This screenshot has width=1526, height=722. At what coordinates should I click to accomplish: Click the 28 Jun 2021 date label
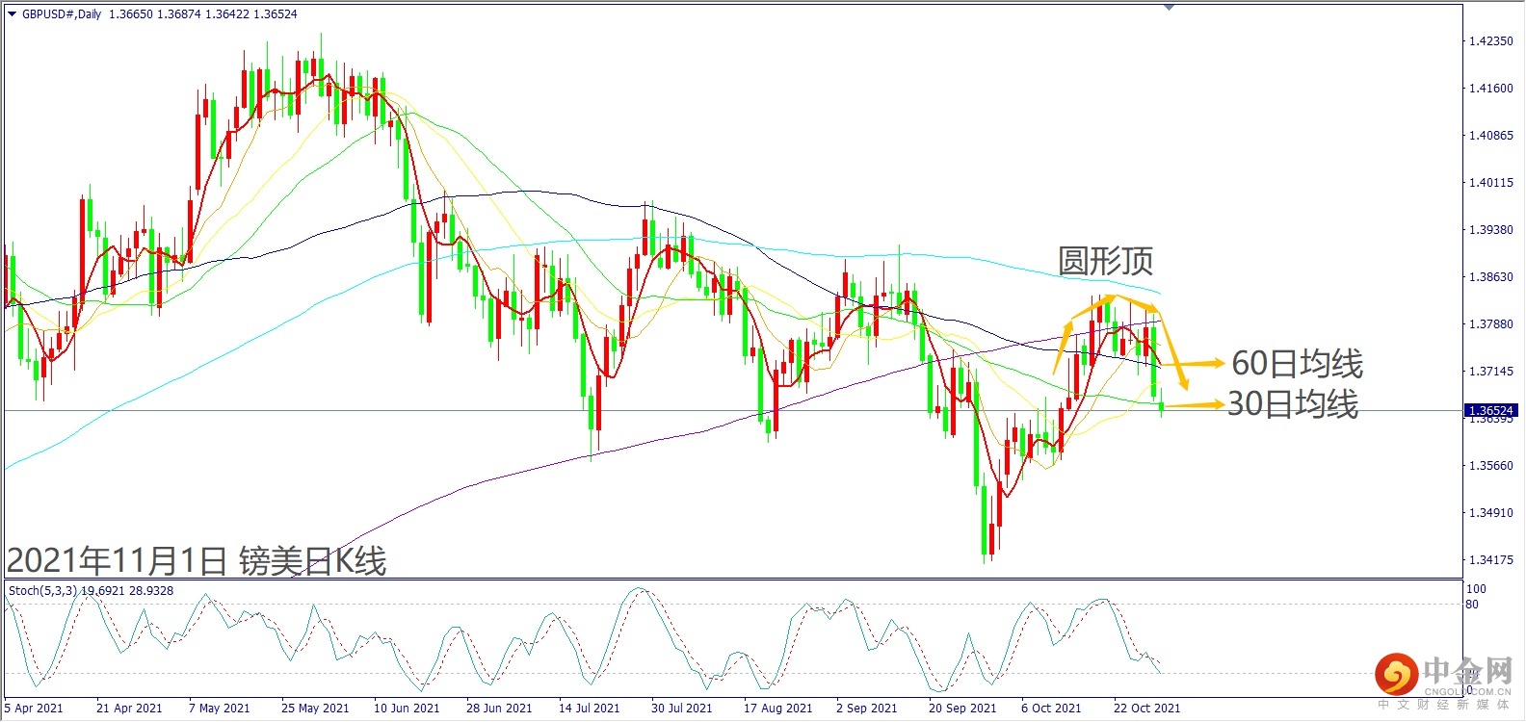[499, 709]
